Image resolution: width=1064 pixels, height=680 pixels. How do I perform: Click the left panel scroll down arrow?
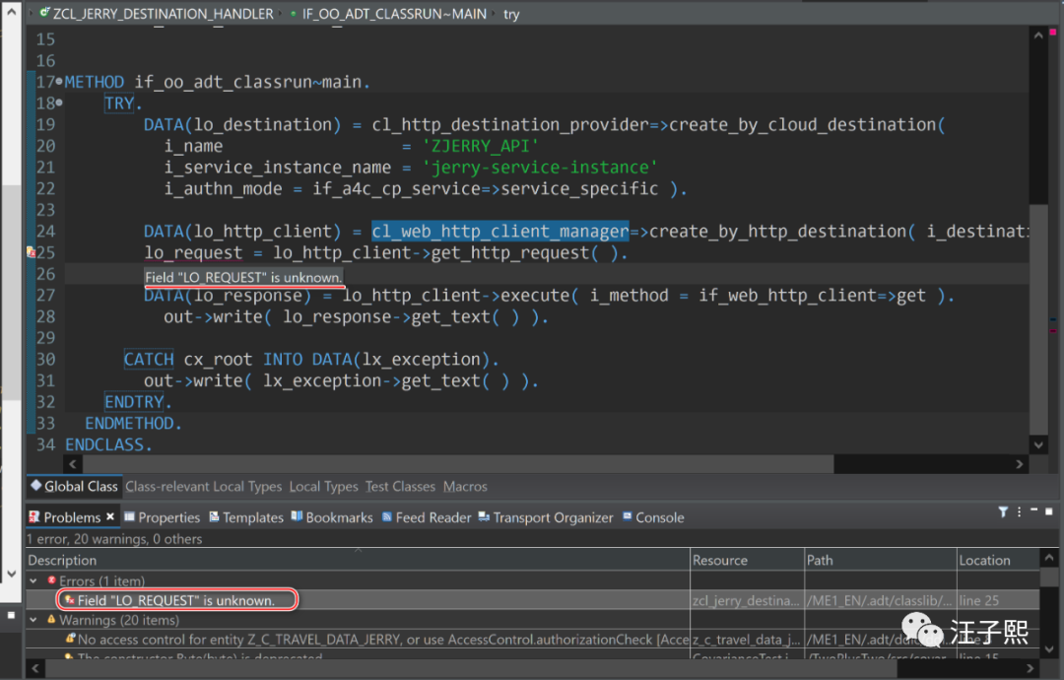pos(11,575)
